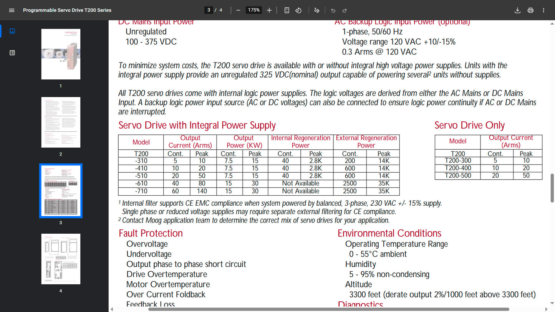Select the page 3 thumbnail
The width and height of the screenshot is (555, 312).
coord(61,191)
